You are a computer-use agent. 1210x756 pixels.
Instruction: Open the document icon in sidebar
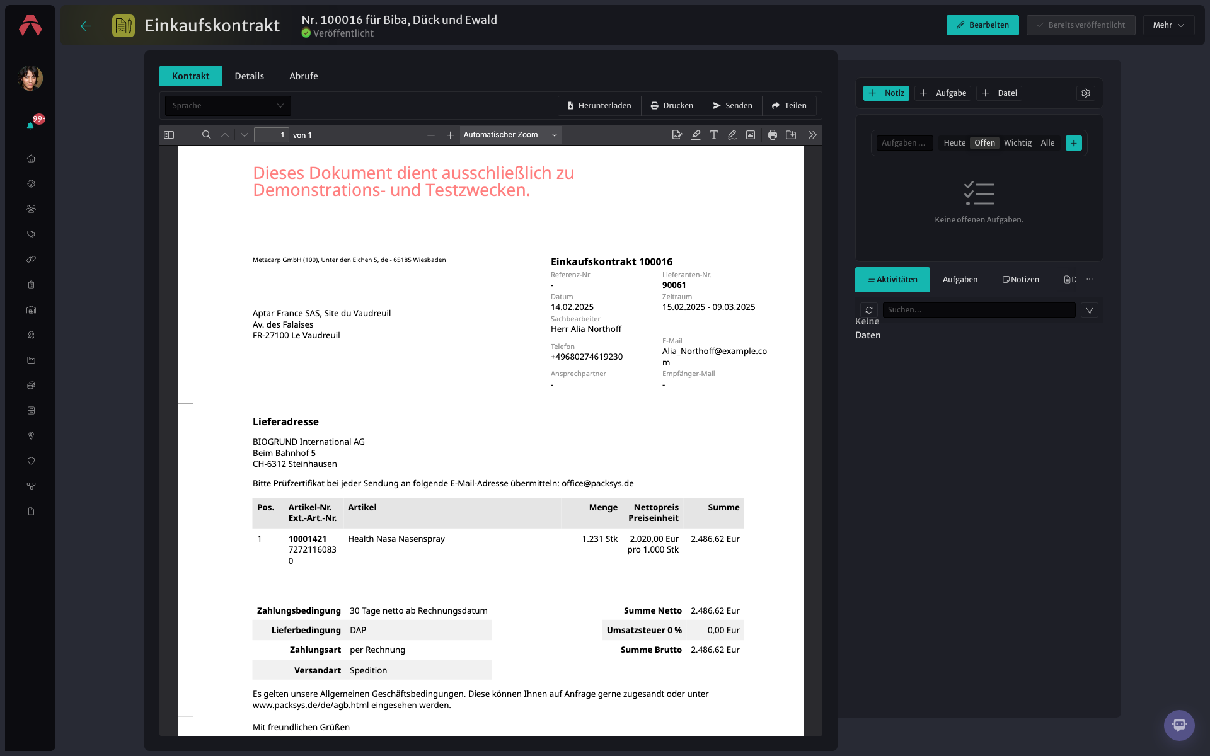31,512
